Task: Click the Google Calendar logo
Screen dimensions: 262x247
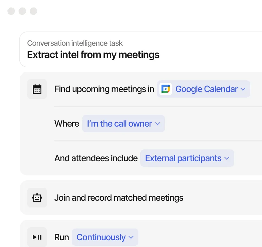Action: (x=166, y=89)
